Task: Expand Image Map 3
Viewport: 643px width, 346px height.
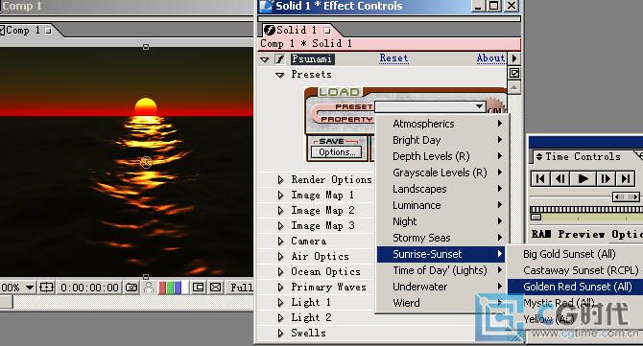Action: pos(280,226)
